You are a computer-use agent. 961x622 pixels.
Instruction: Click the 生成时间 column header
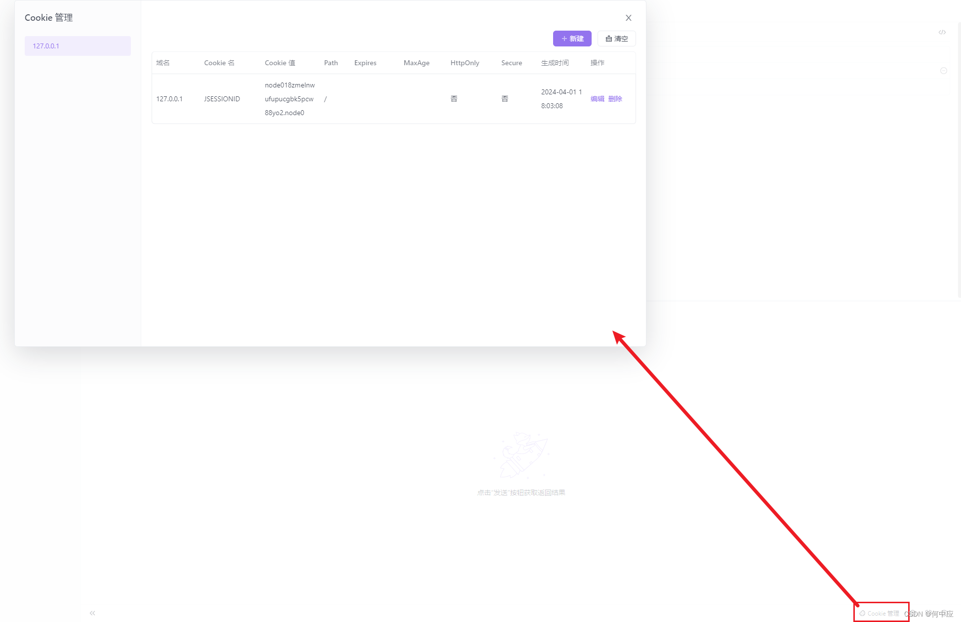tap(555, 63)
